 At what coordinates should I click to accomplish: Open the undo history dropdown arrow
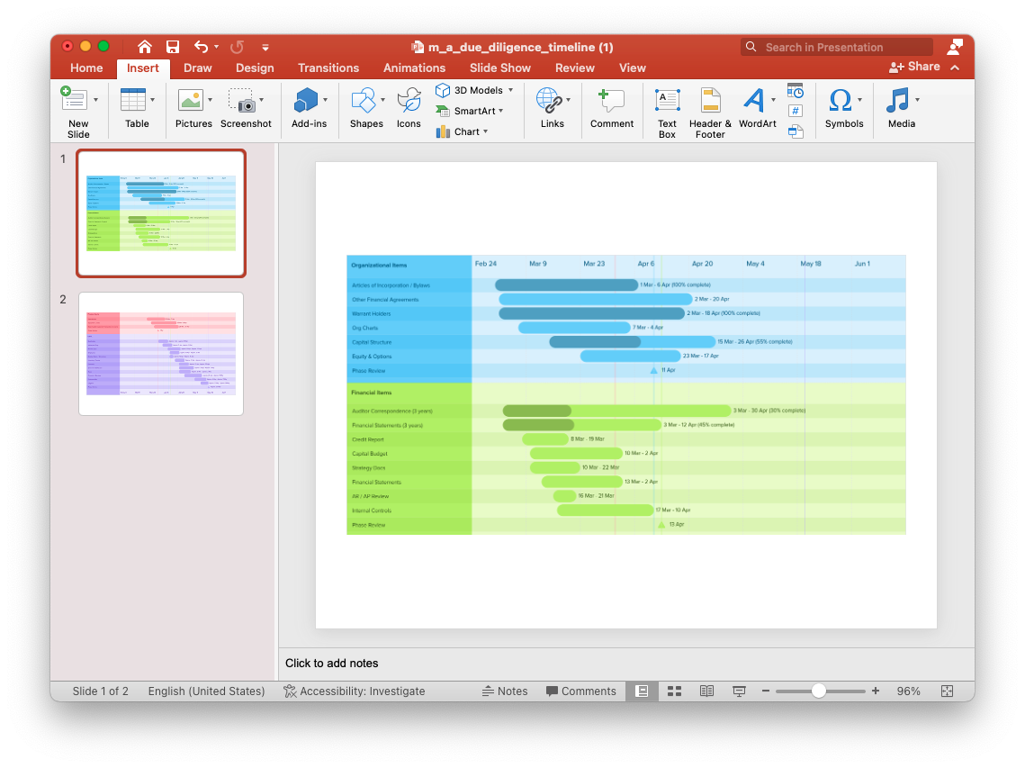coord(216,47)
